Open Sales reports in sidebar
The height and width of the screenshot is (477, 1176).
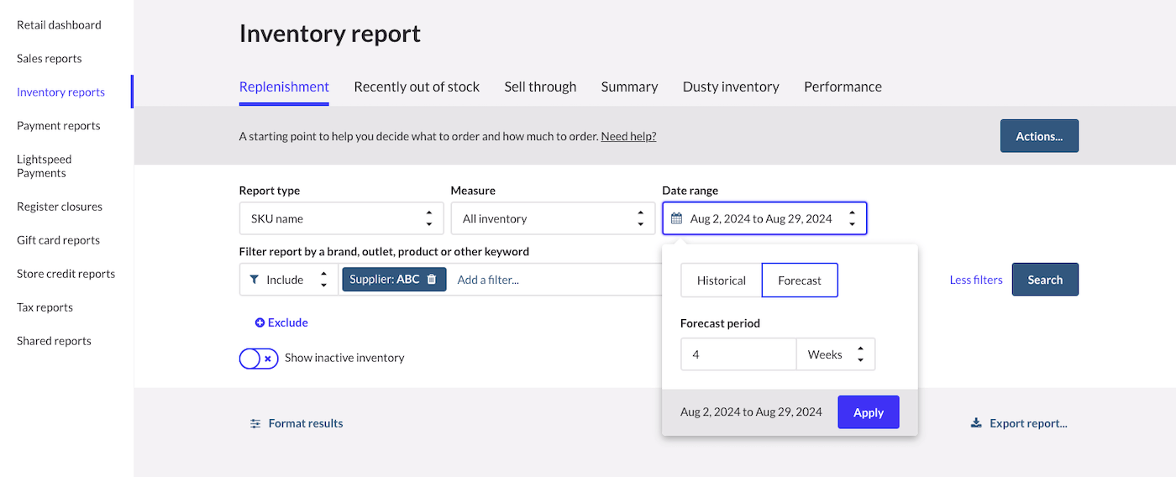click(x=50, y=59)
